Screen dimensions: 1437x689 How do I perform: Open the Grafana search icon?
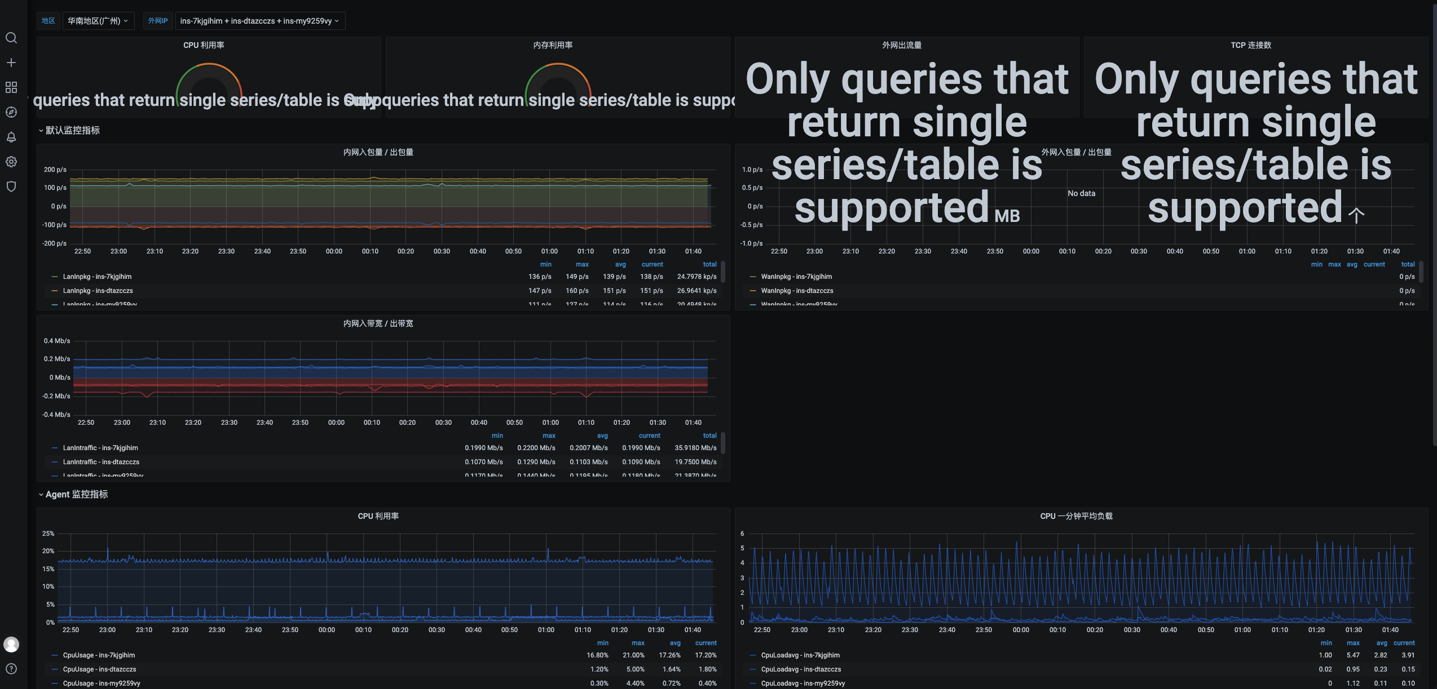tap(11, 38)
